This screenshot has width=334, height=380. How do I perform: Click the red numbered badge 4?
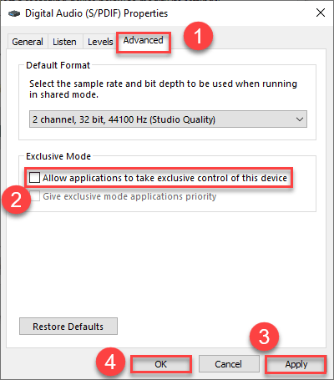(110, 362)
